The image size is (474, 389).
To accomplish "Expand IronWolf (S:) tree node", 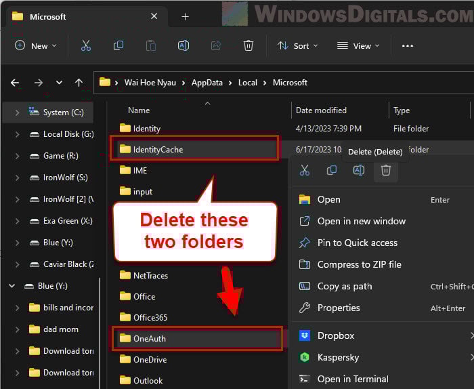I will point(17,178).
